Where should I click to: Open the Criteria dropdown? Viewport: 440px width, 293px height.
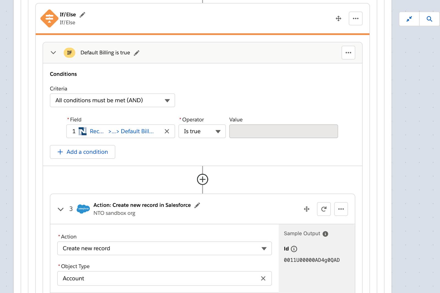pyautogui.click(x=112, y=101)
